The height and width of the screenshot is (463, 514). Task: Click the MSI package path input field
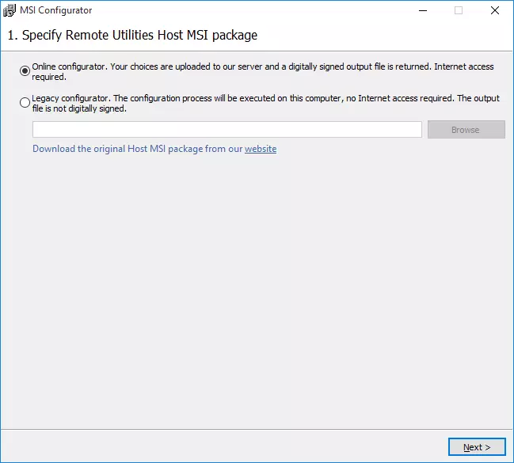(227, 130)
